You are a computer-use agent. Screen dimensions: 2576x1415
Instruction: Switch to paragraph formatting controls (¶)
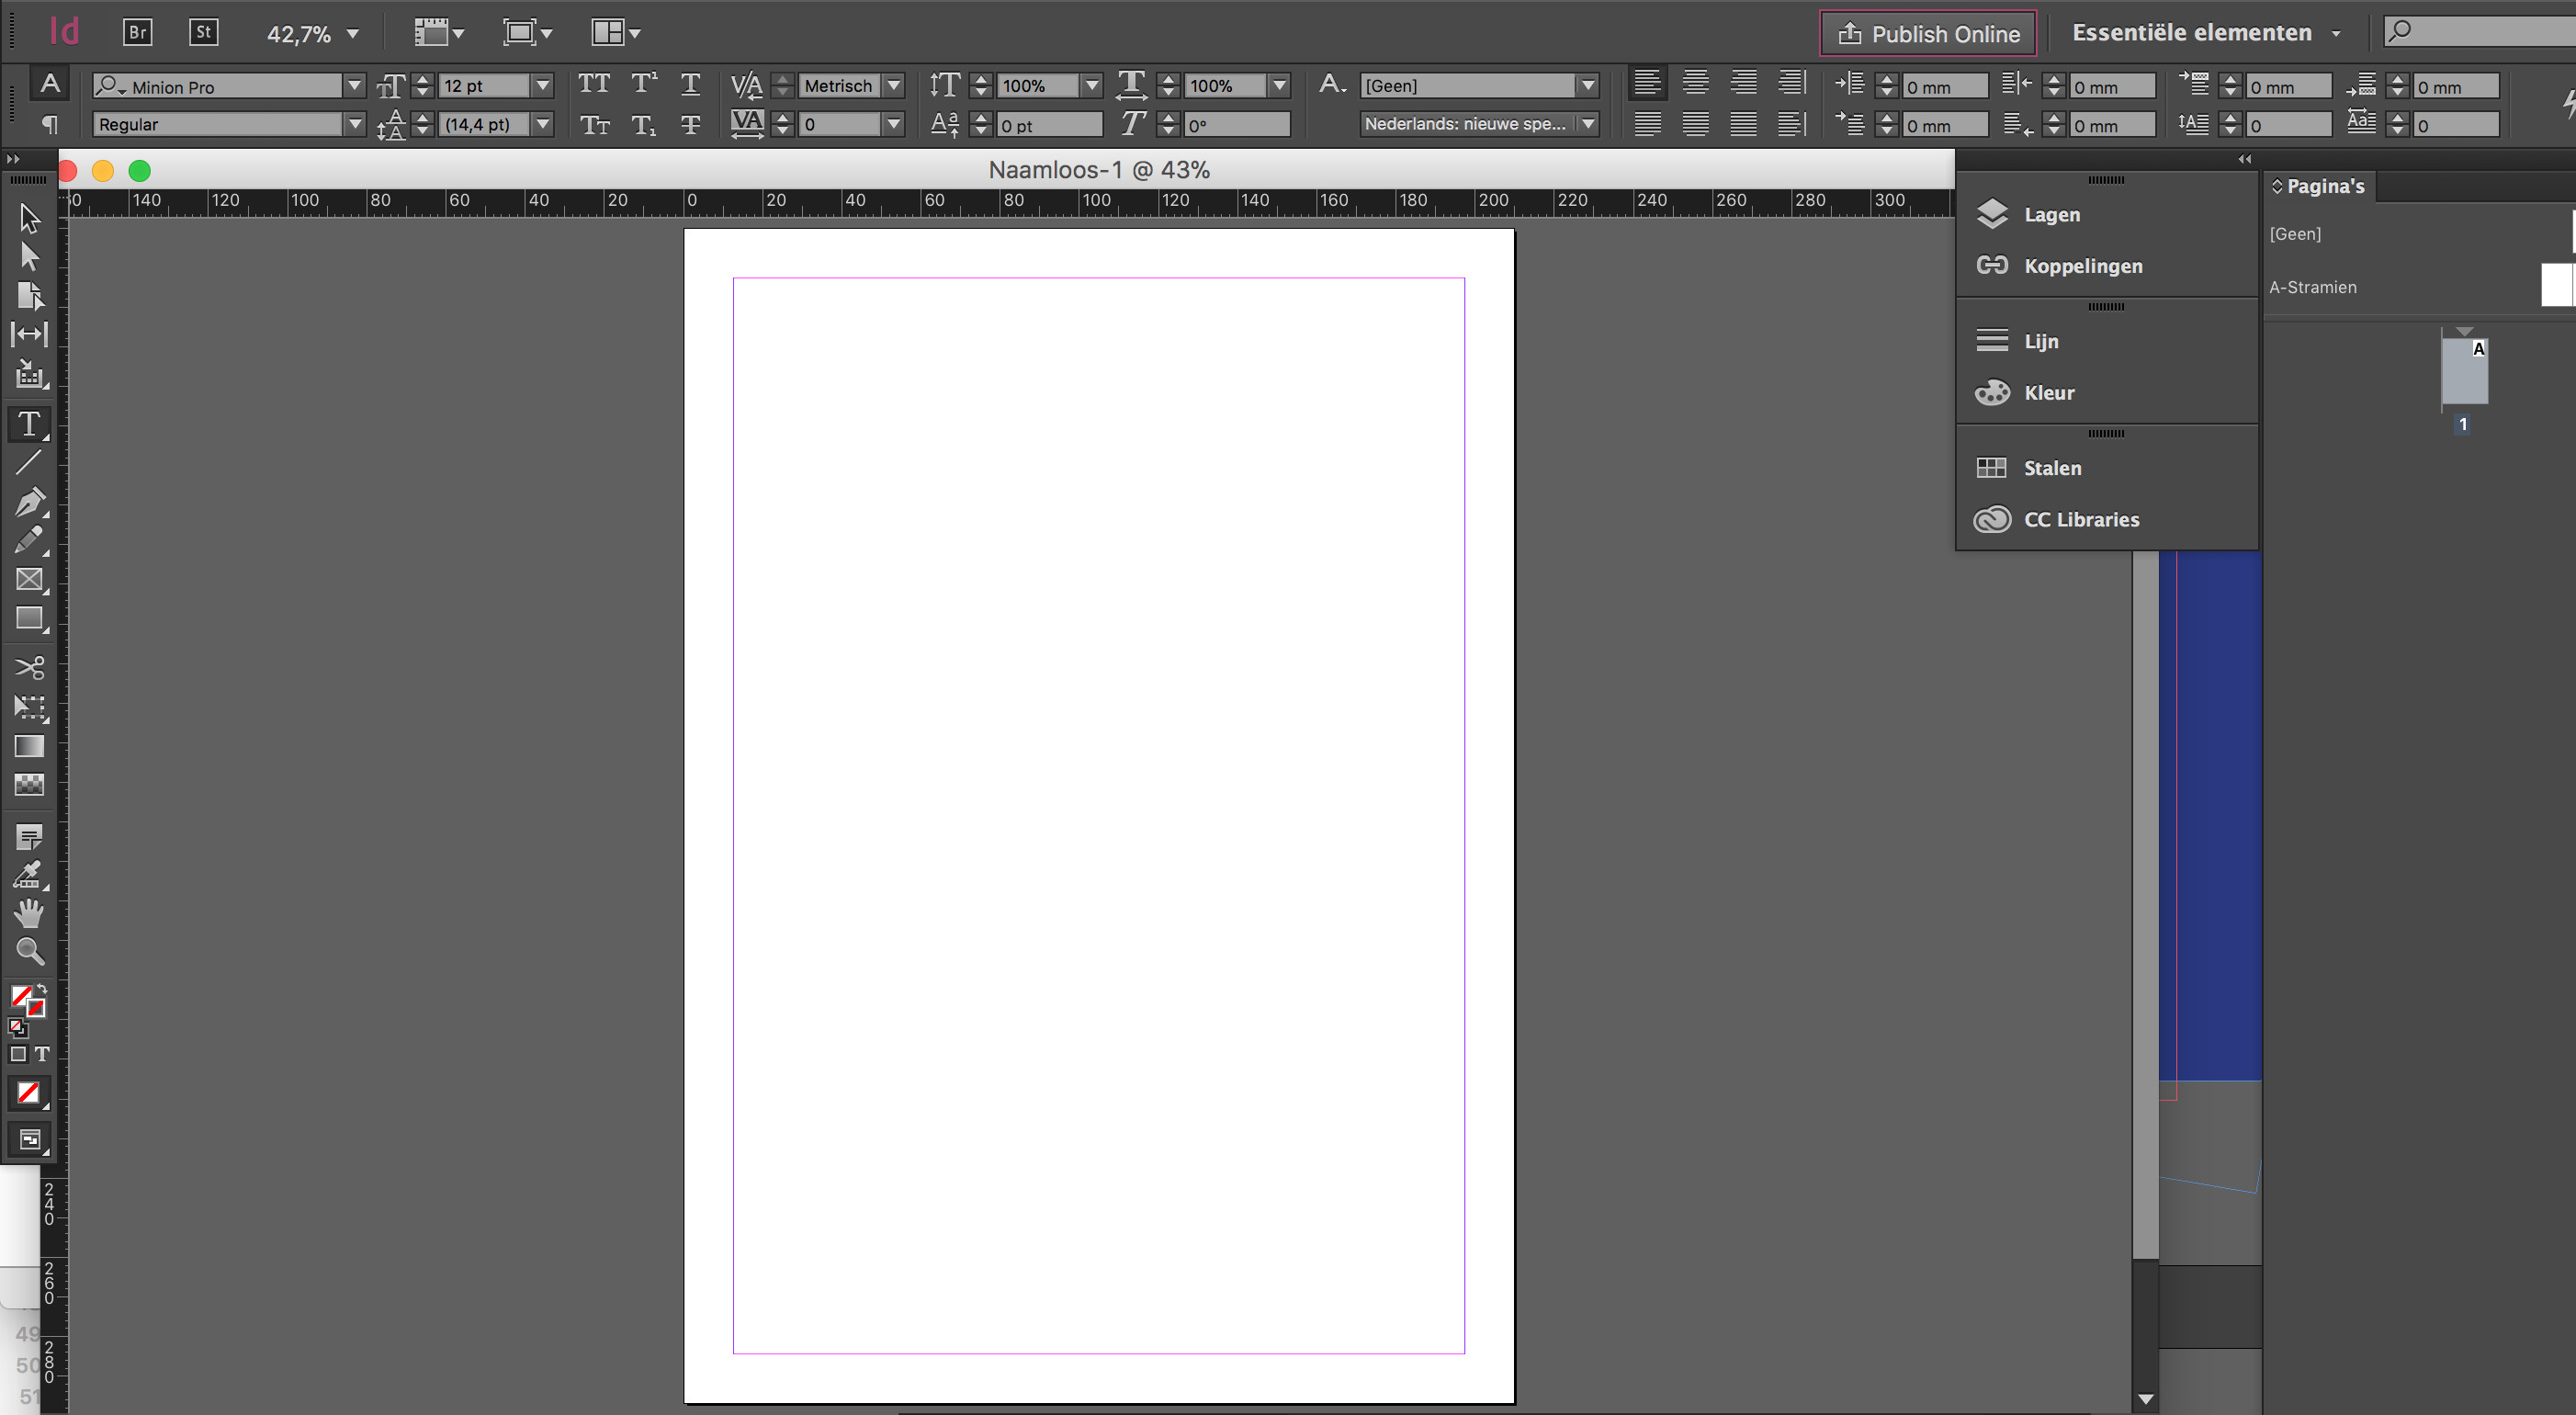pyautogui.click(x=49, y=124)
